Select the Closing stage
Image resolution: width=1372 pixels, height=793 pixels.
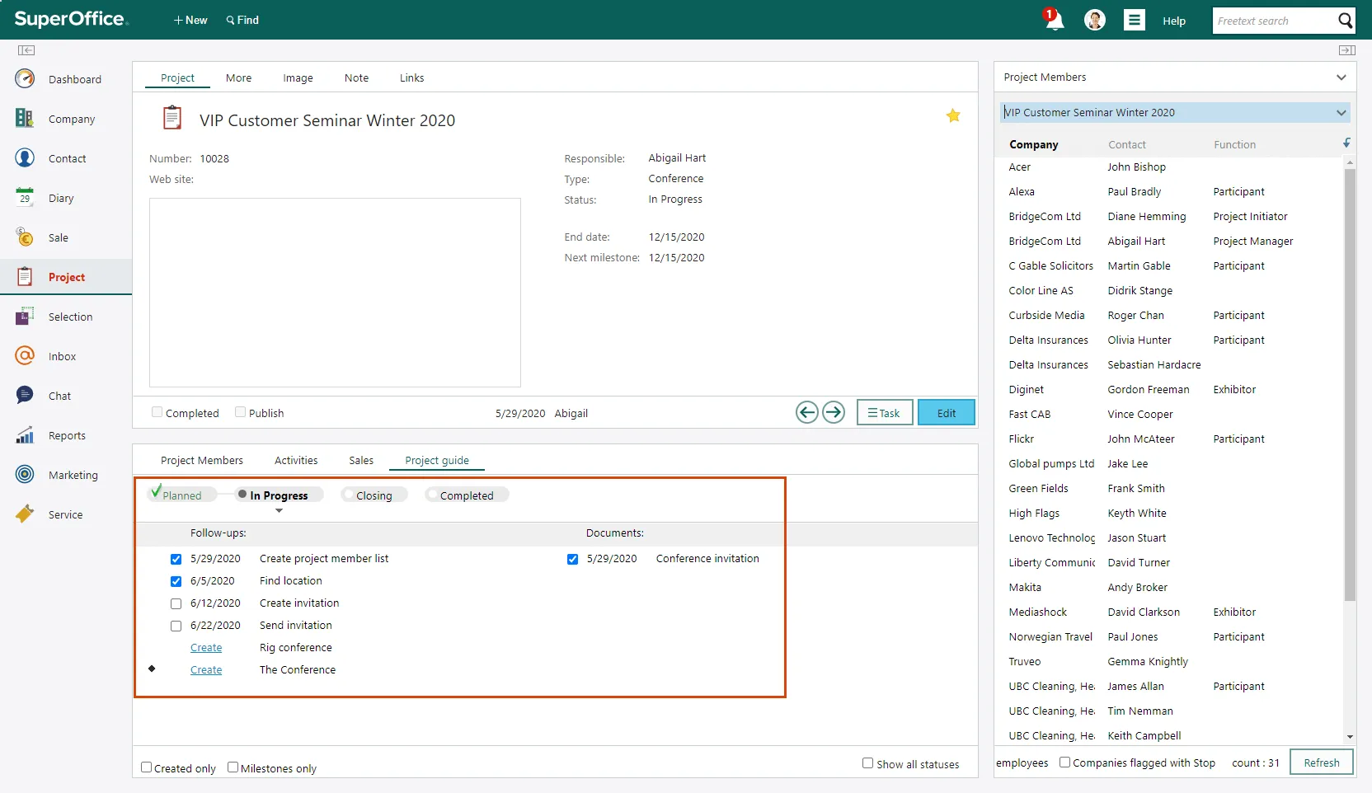[374, 495]
